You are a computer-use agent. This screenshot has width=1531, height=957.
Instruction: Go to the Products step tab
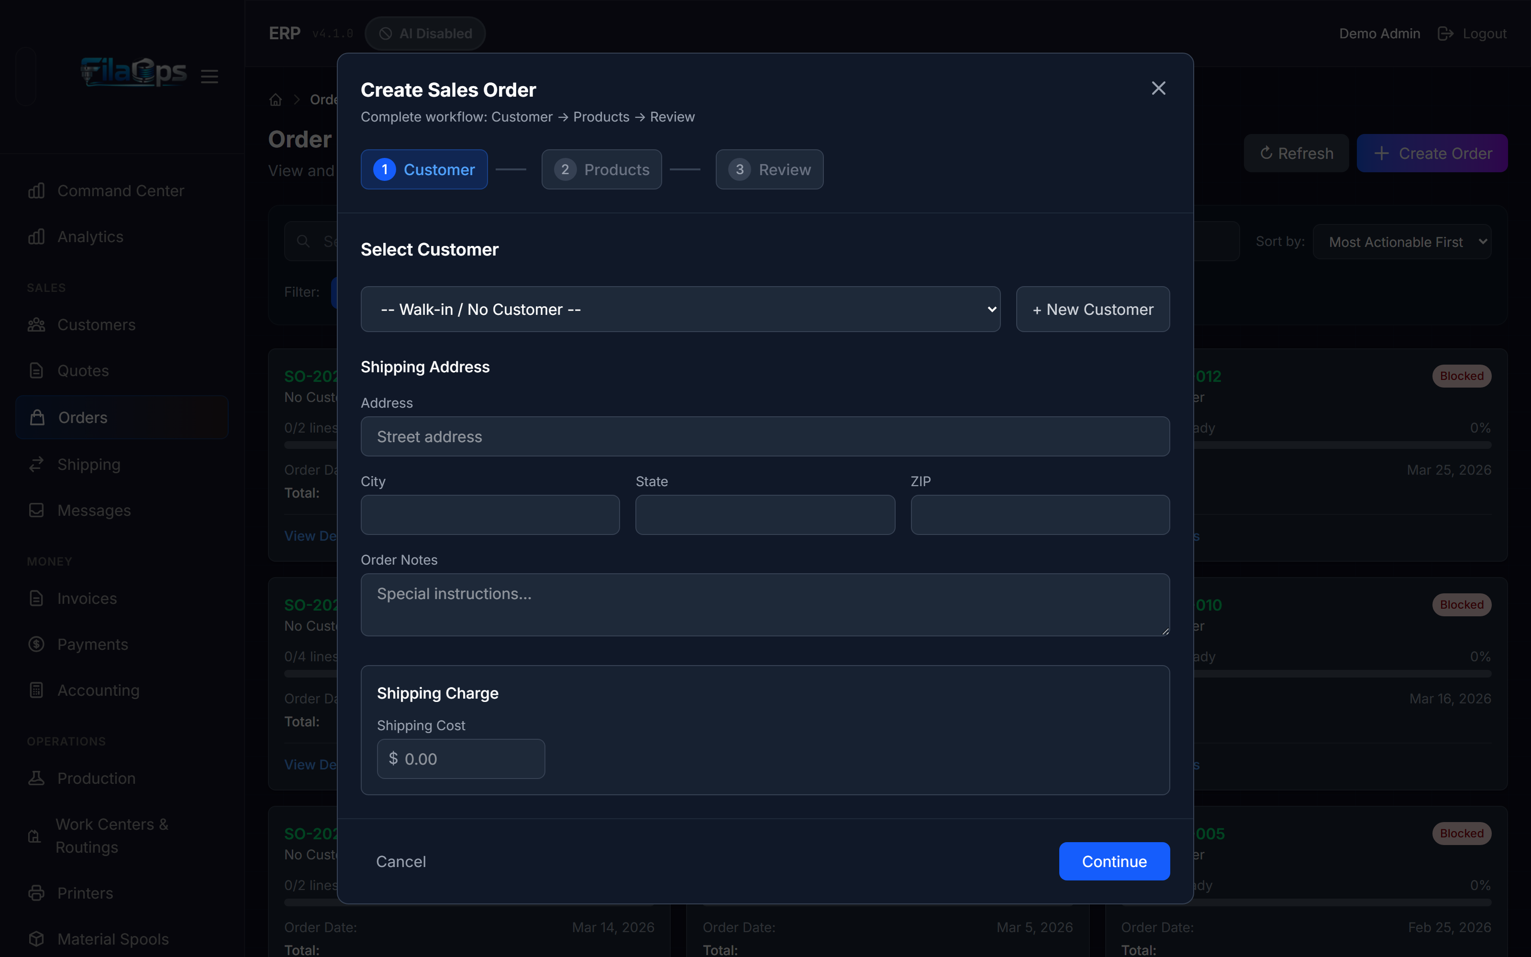(x=602, y=169)
